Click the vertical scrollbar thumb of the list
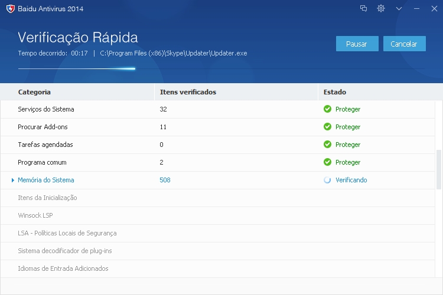The width and height of the screenshot is (443, 295). coord(438,169)
